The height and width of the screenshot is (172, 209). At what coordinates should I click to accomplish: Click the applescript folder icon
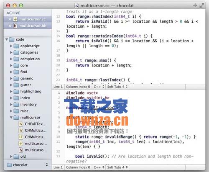16,46
